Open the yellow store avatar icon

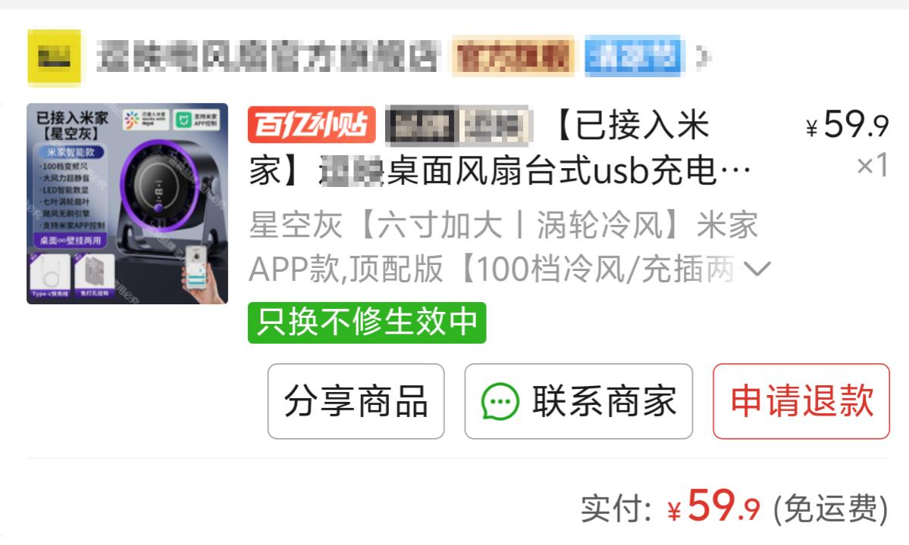click(54, 58)
